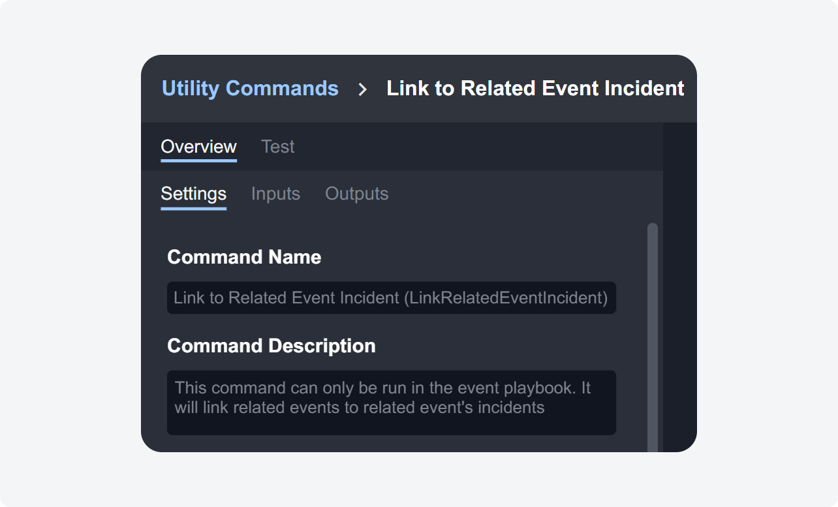Click the empty tab bar area right of Test

click(x=476, y=147)
